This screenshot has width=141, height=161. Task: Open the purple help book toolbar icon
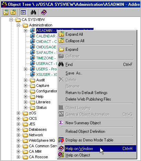point(44,12)
